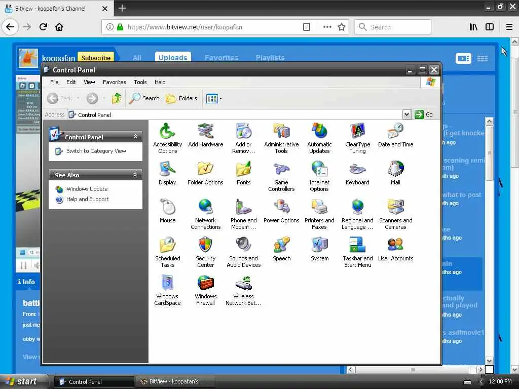Collapse the Control Panel sidebar section
Image resolution: width=519 pixels, height=389 pixels.
click(135, 137)
